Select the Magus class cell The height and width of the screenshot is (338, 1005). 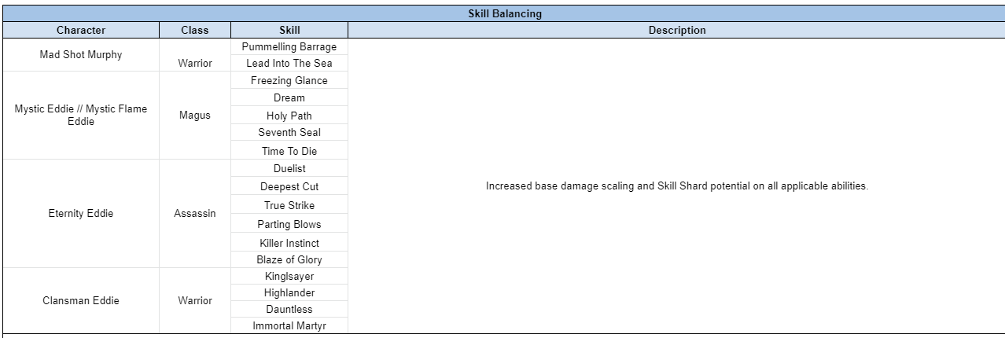pos(194,116)
